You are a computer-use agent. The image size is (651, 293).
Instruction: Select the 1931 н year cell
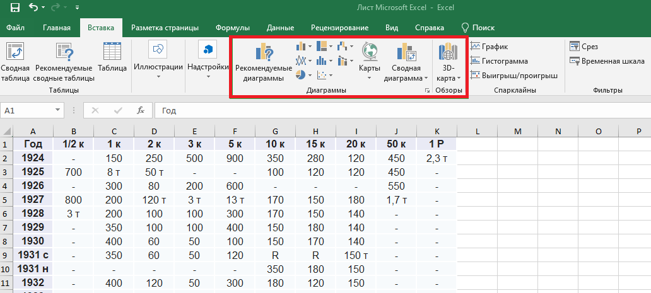tap(33, 269)
